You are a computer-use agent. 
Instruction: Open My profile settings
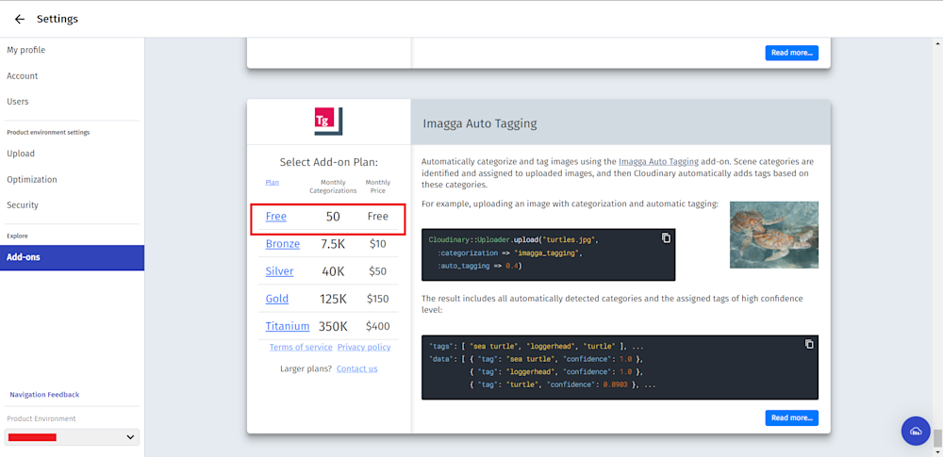click(25, 50)
